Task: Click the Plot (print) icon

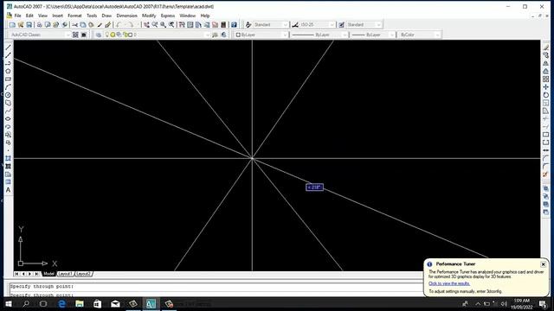Action: click(x=39, y=25)
